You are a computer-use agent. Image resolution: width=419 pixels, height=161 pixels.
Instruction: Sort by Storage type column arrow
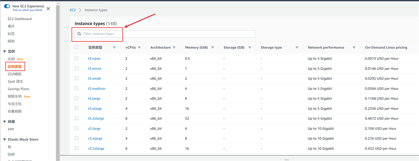pyautogui.click(x=297, y=48)
